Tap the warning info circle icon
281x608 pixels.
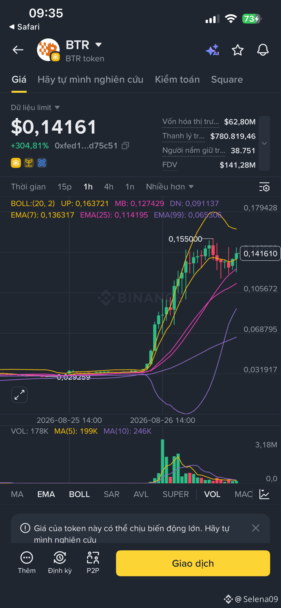coord(25,528)
